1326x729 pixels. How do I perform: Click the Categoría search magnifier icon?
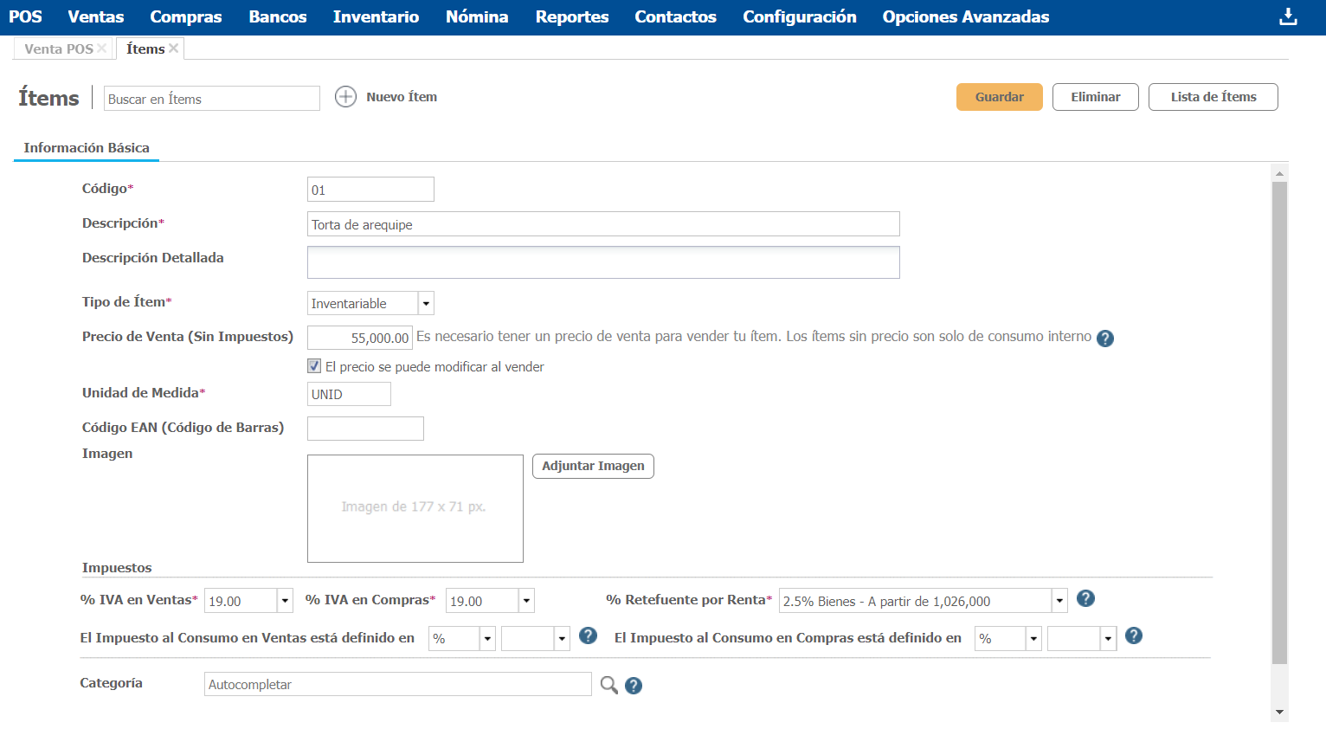pyautogui.click(x=609, y=685)
